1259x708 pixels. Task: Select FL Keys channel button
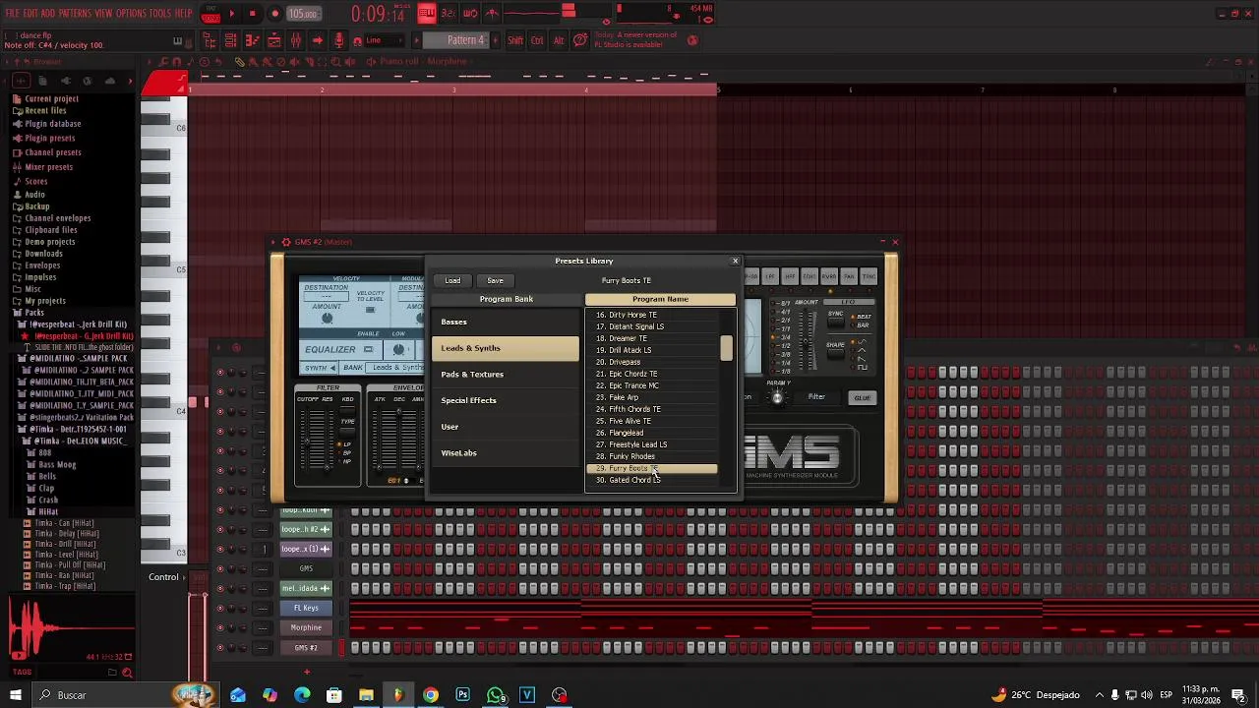306,608
